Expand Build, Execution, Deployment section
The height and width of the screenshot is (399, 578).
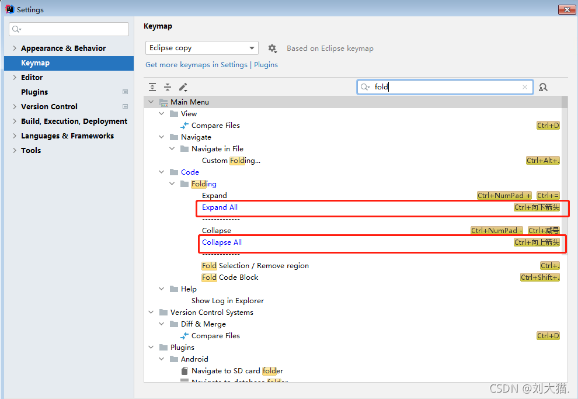(x=15, y=121)
